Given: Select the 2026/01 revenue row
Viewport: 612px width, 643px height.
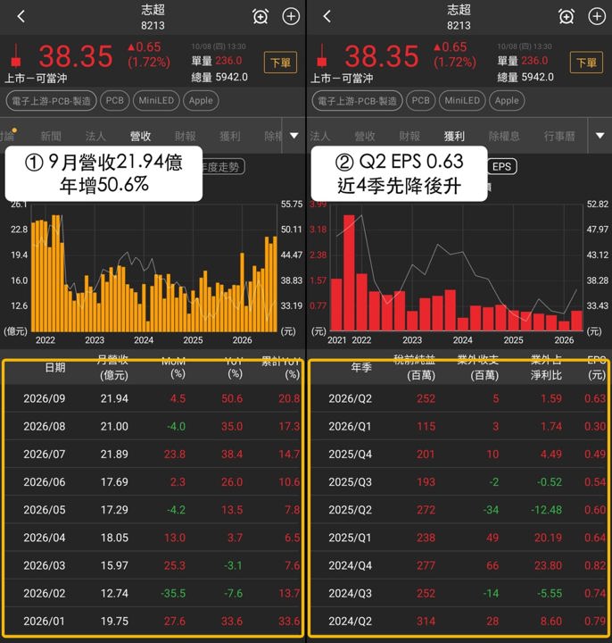Looking at the screenshot, I should [x=153, y=622].
